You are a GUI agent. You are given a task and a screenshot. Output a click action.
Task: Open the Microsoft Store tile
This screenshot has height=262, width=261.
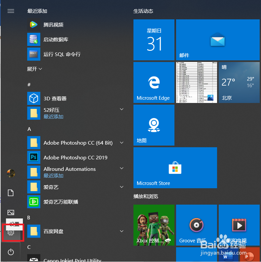pyautogui.click(x=175, y=168)
